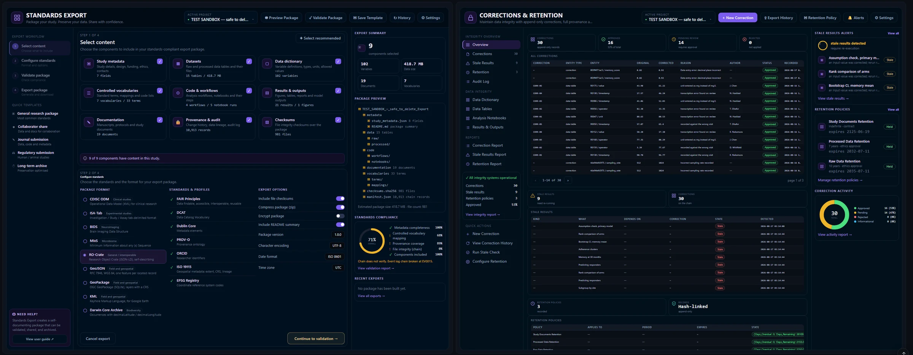The image size is (913, 355).
Task: Click the Controlled vocabularies card icon
Action: [89, 93]
